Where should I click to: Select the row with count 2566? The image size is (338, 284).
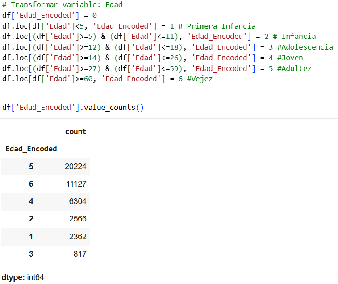tap(46, 219)
